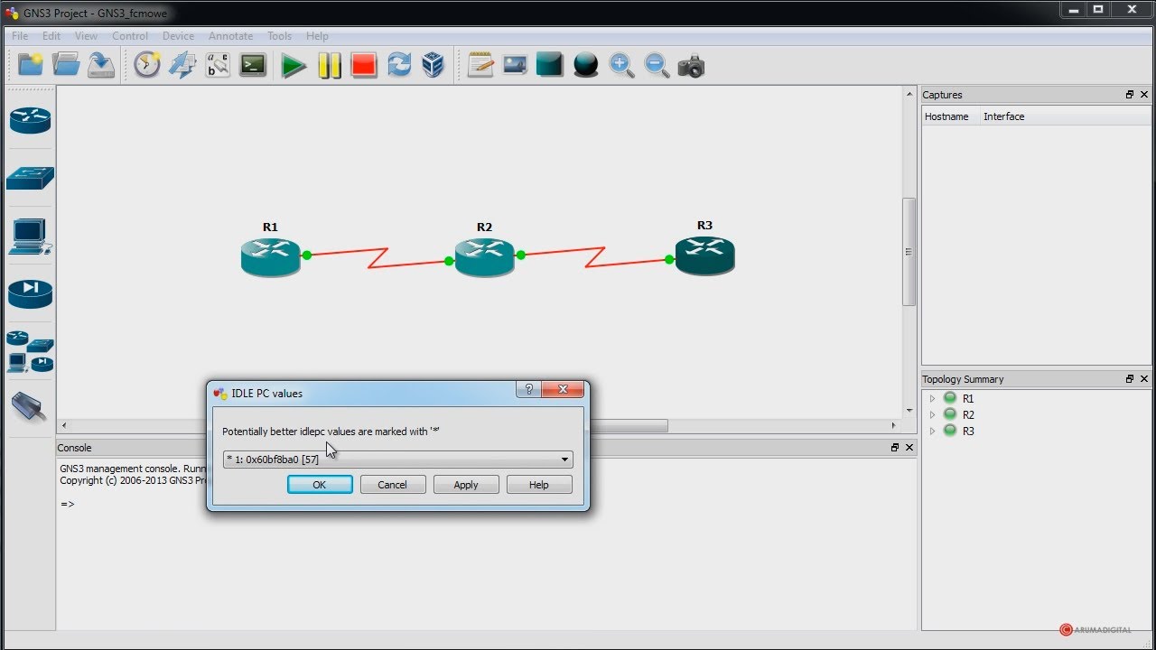Image resolution: width=1156 pixels, height=650 pixels.
Task: Undock the Console panel
Action: (x=894, y=448)
